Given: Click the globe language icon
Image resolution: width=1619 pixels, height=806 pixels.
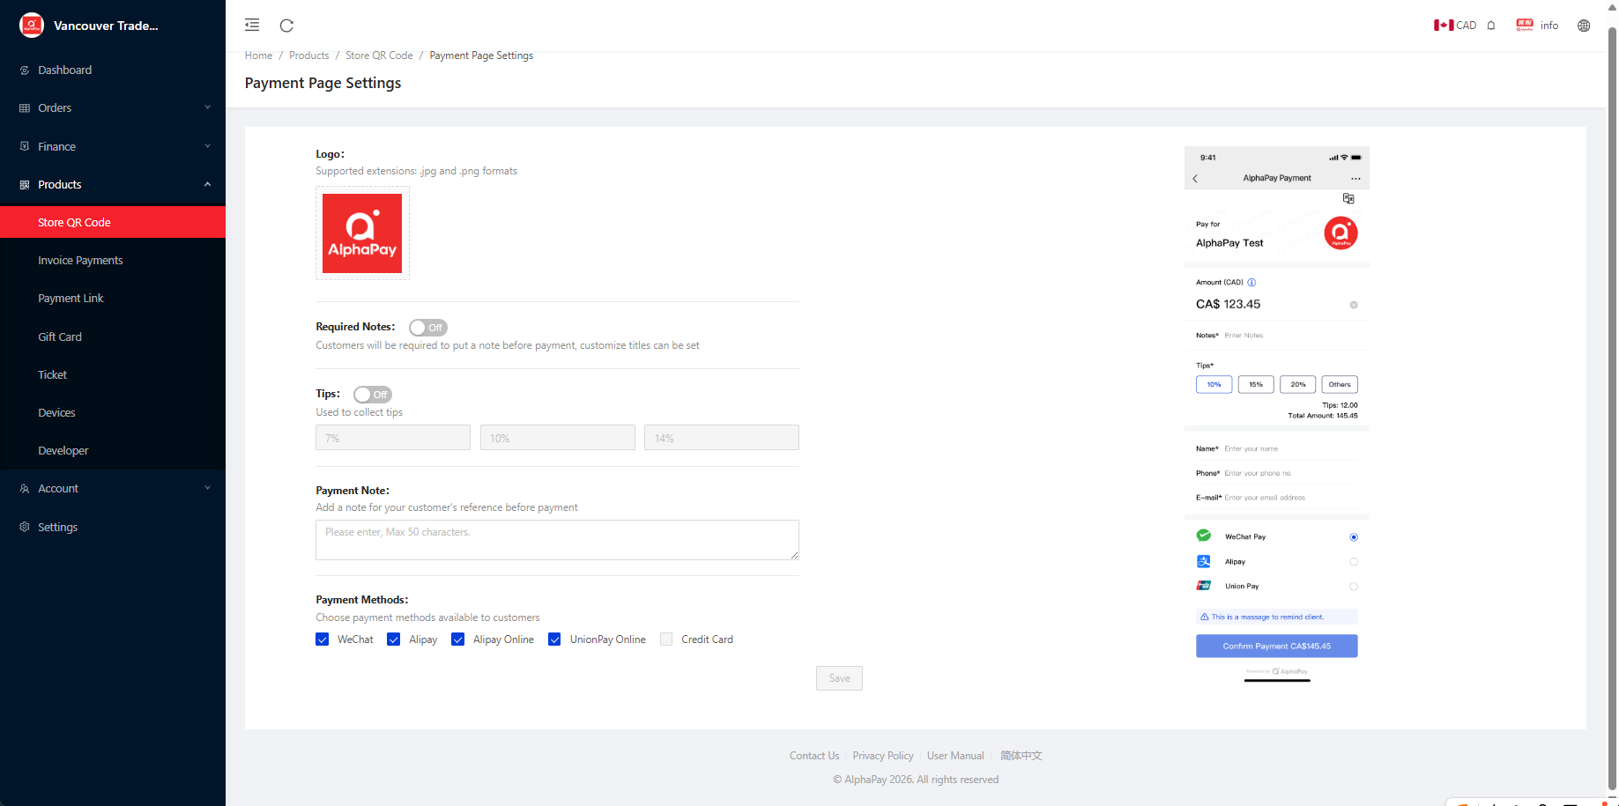Looking at the screenshot, I should pyautogui.click(x=1584, y=26).
